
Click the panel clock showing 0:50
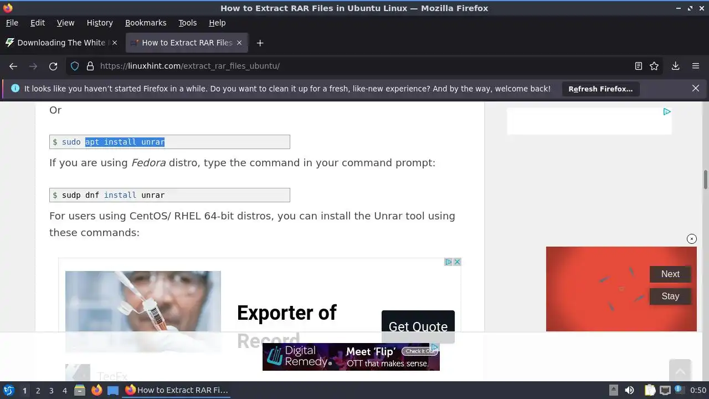(698, 390)
